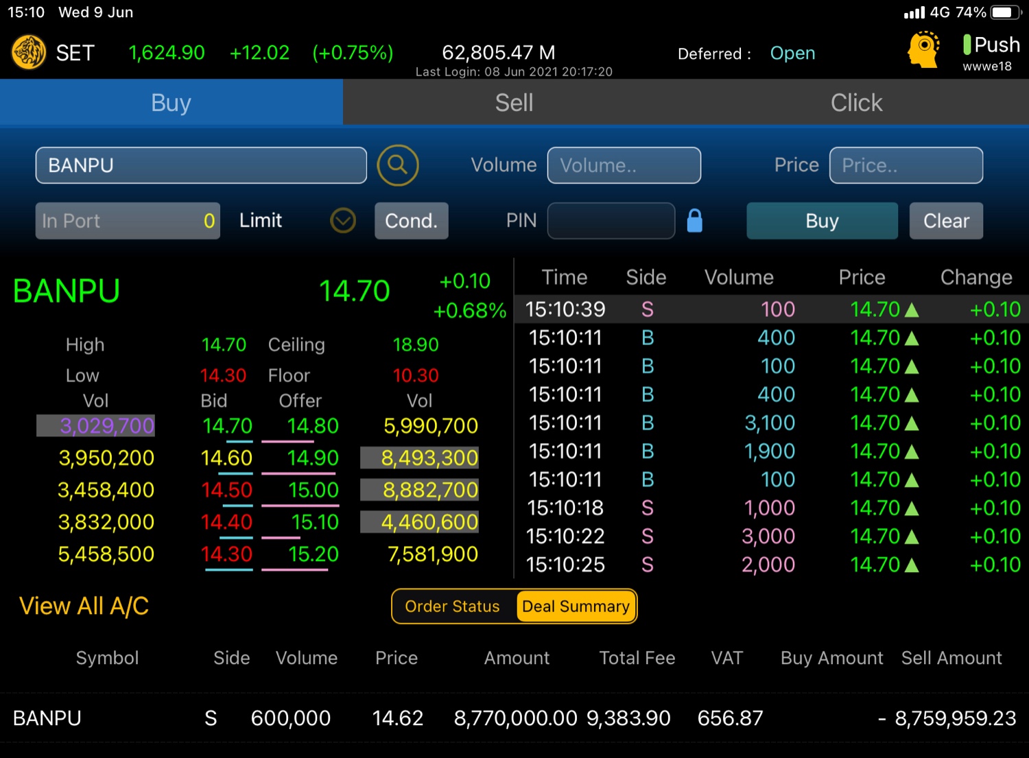The image size is (1029, 758).
Task: Tap the SET index value 1,624.90
Action: coord(167,53)
